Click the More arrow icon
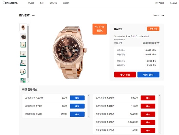This screenshot has width=179, height=135. (x=163, y=15)
